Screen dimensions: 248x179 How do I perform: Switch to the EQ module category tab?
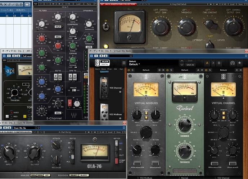tap(115, 69)
